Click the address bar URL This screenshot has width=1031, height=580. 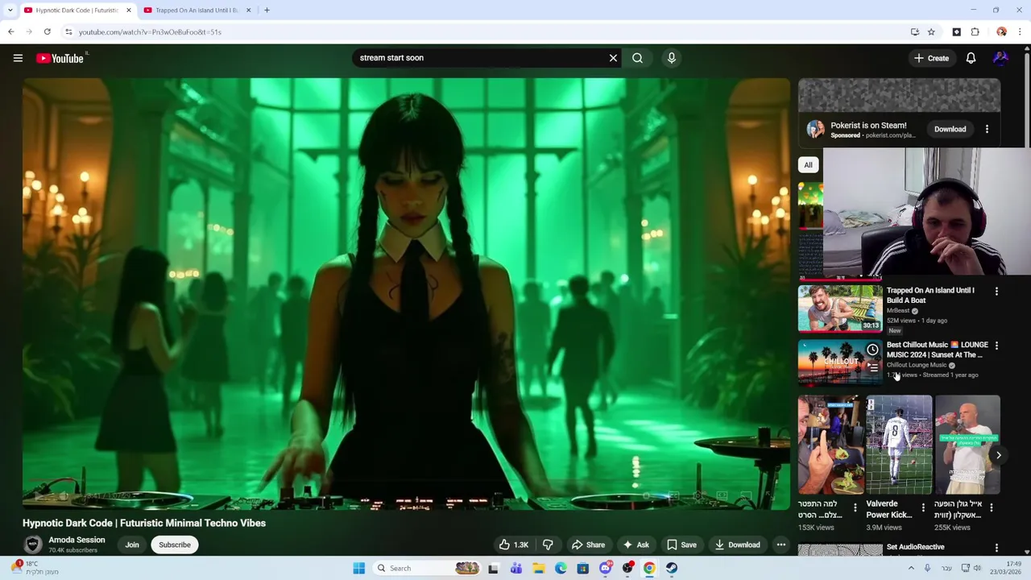click(x=150, y=32)
